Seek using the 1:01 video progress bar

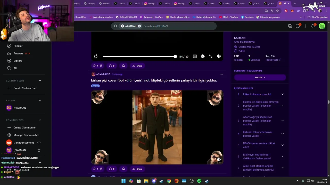139,57
